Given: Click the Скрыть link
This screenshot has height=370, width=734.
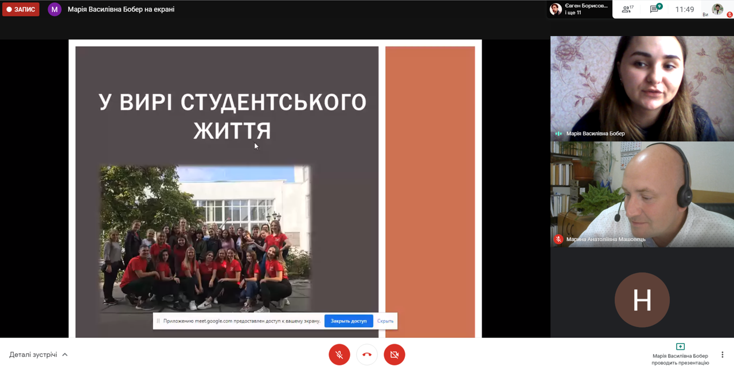Looking at the screenshot, I should click(x=385, y=321).
